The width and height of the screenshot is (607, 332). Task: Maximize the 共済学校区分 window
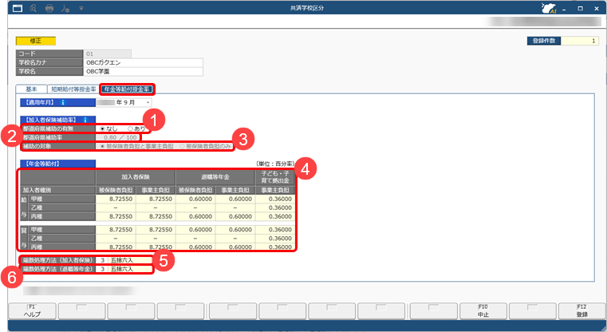point(581,9)
